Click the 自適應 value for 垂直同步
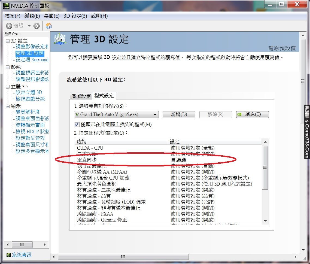This screenshot has width=310, height=264. (x=178, y=160)
